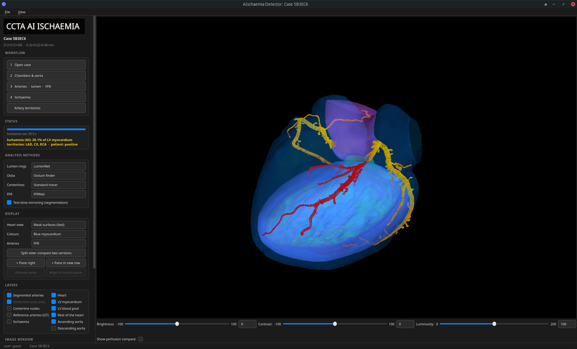The image size is (577, 349).
Task: Open the View menu
Action: pos(22,12)
